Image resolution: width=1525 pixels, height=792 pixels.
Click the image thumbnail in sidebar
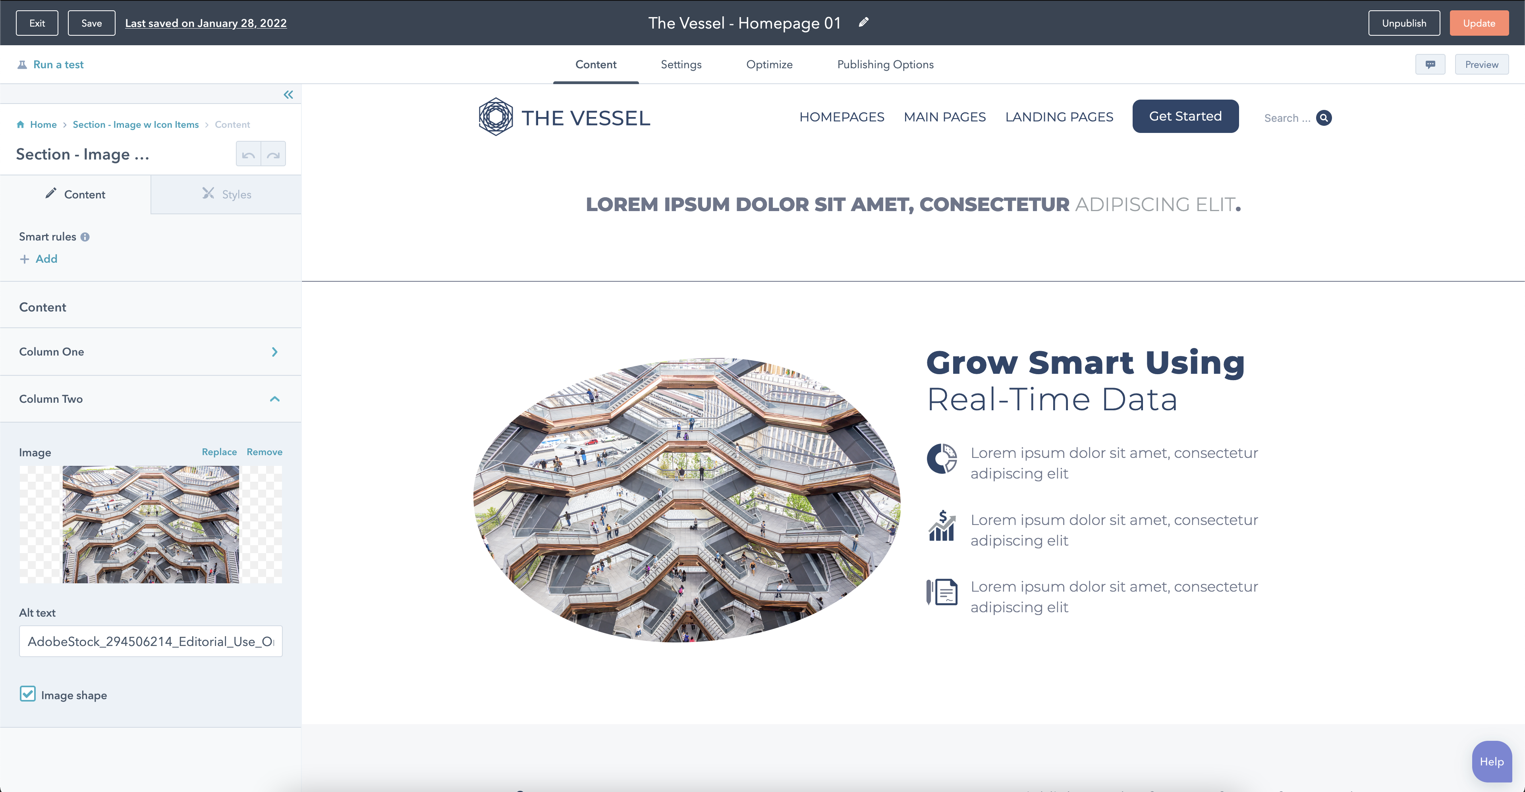[151, 524]
